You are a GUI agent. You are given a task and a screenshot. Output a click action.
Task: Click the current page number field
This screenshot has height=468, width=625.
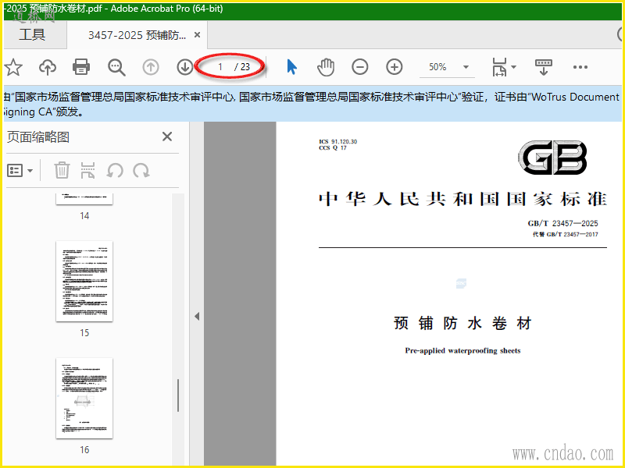pos(220,67)
